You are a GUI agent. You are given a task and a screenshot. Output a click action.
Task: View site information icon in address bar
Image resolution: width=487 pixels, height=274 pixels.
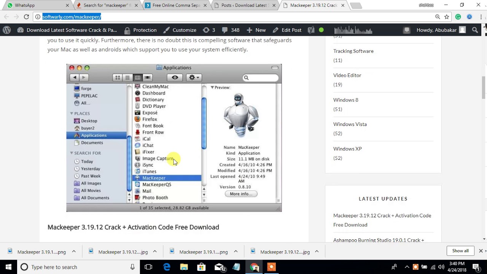[x=38, y=17]
